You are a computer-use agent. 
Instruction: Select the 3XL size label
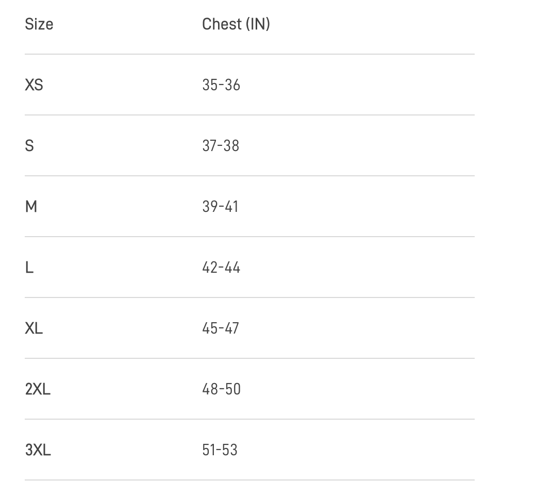(38, 450)
